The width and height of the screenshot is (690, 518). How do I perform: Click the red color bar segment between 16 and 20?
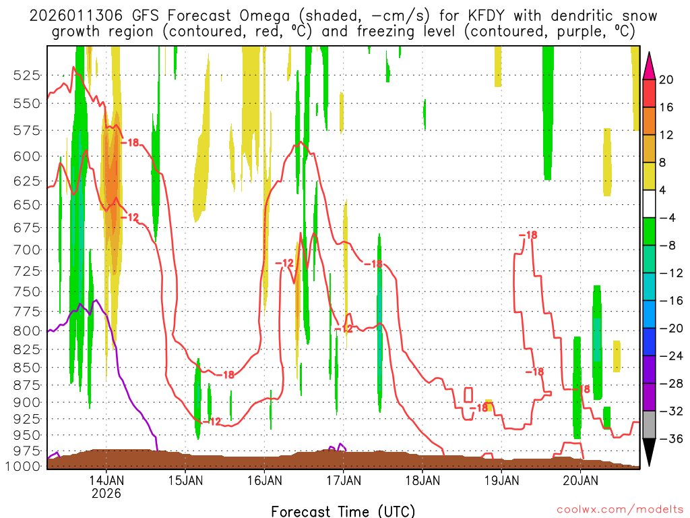649,93
